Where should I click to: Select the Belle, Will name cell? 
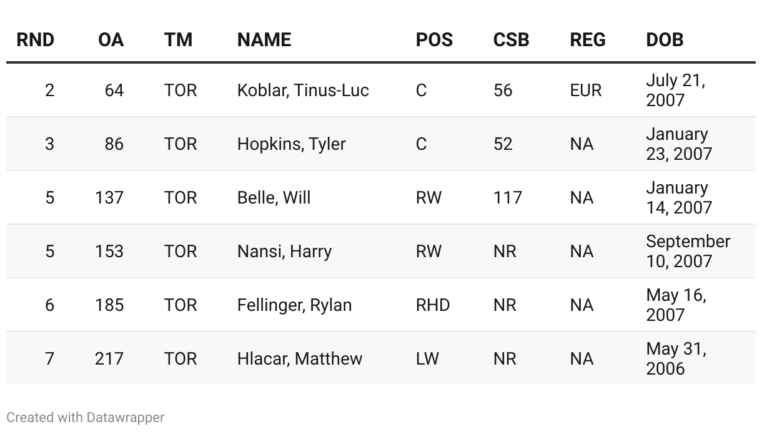[x=274, y=198]
